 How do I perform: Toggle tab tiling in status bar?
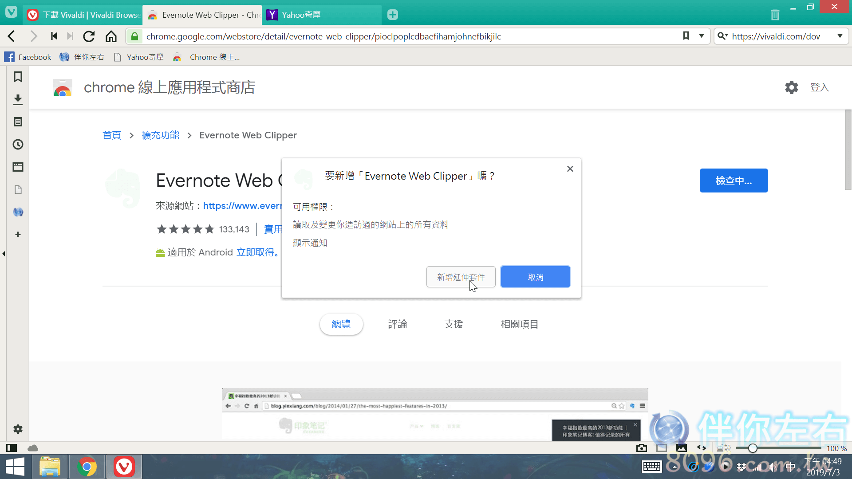662,448
